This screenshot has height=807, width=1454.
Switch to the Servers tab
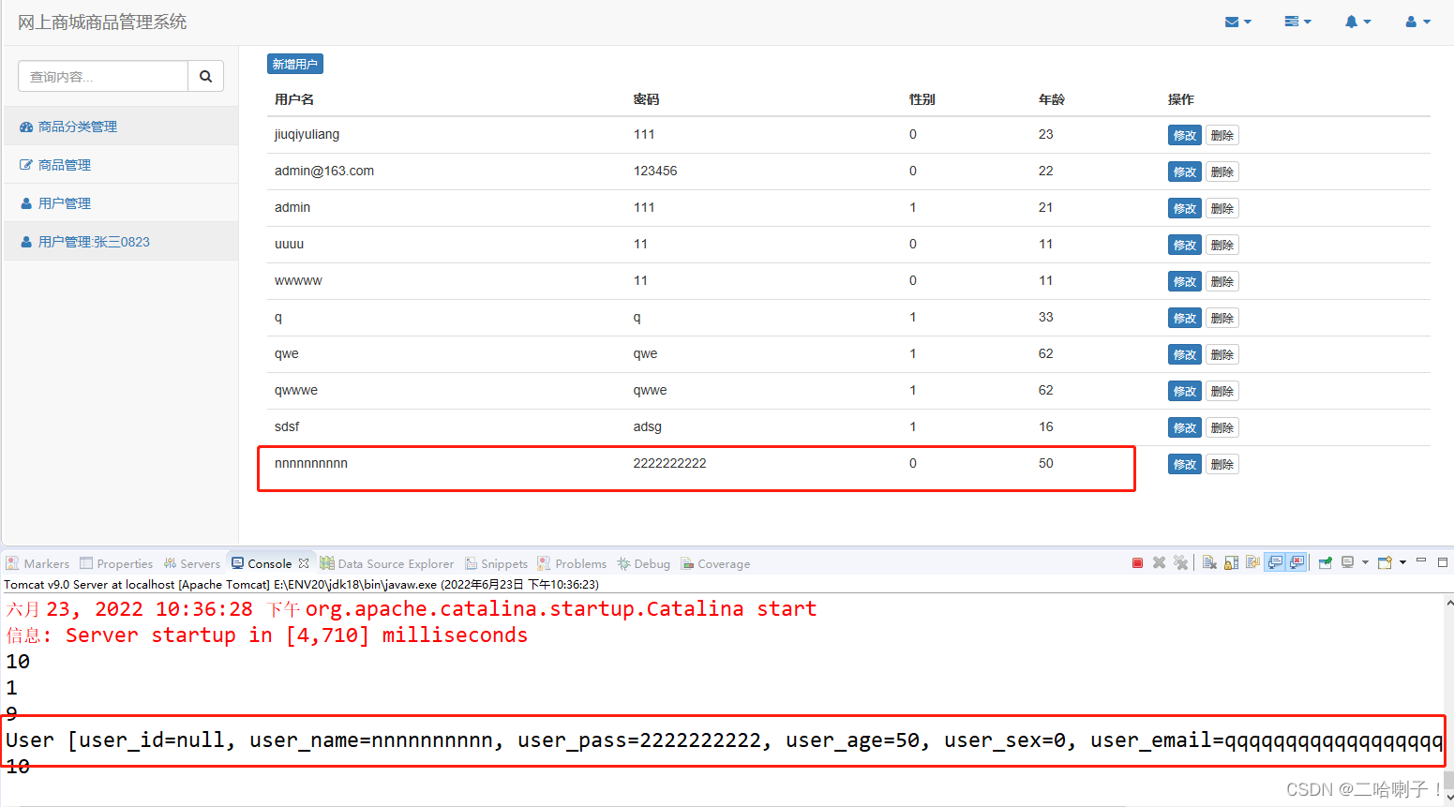pyautogui.click(x=192, y=563)
